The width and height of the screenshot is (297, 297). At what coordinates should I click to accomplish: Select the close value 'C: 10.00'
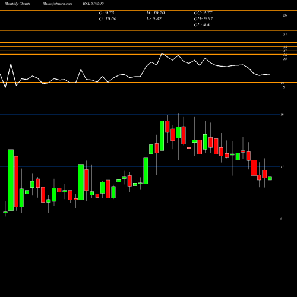[x=108, y=19]
